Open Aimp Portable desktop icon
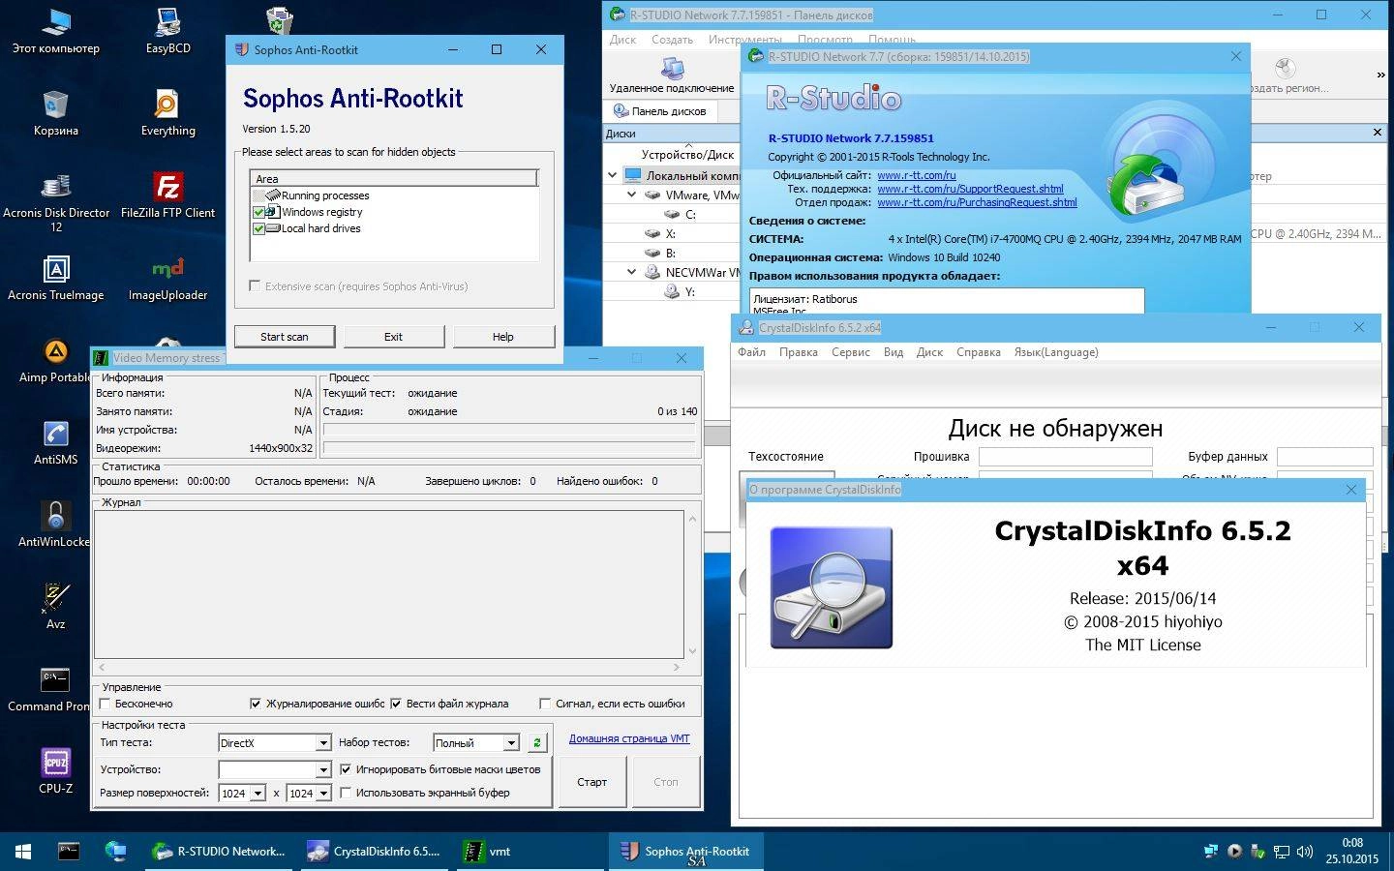1394x871 pixels. click(x=56, y=359)
